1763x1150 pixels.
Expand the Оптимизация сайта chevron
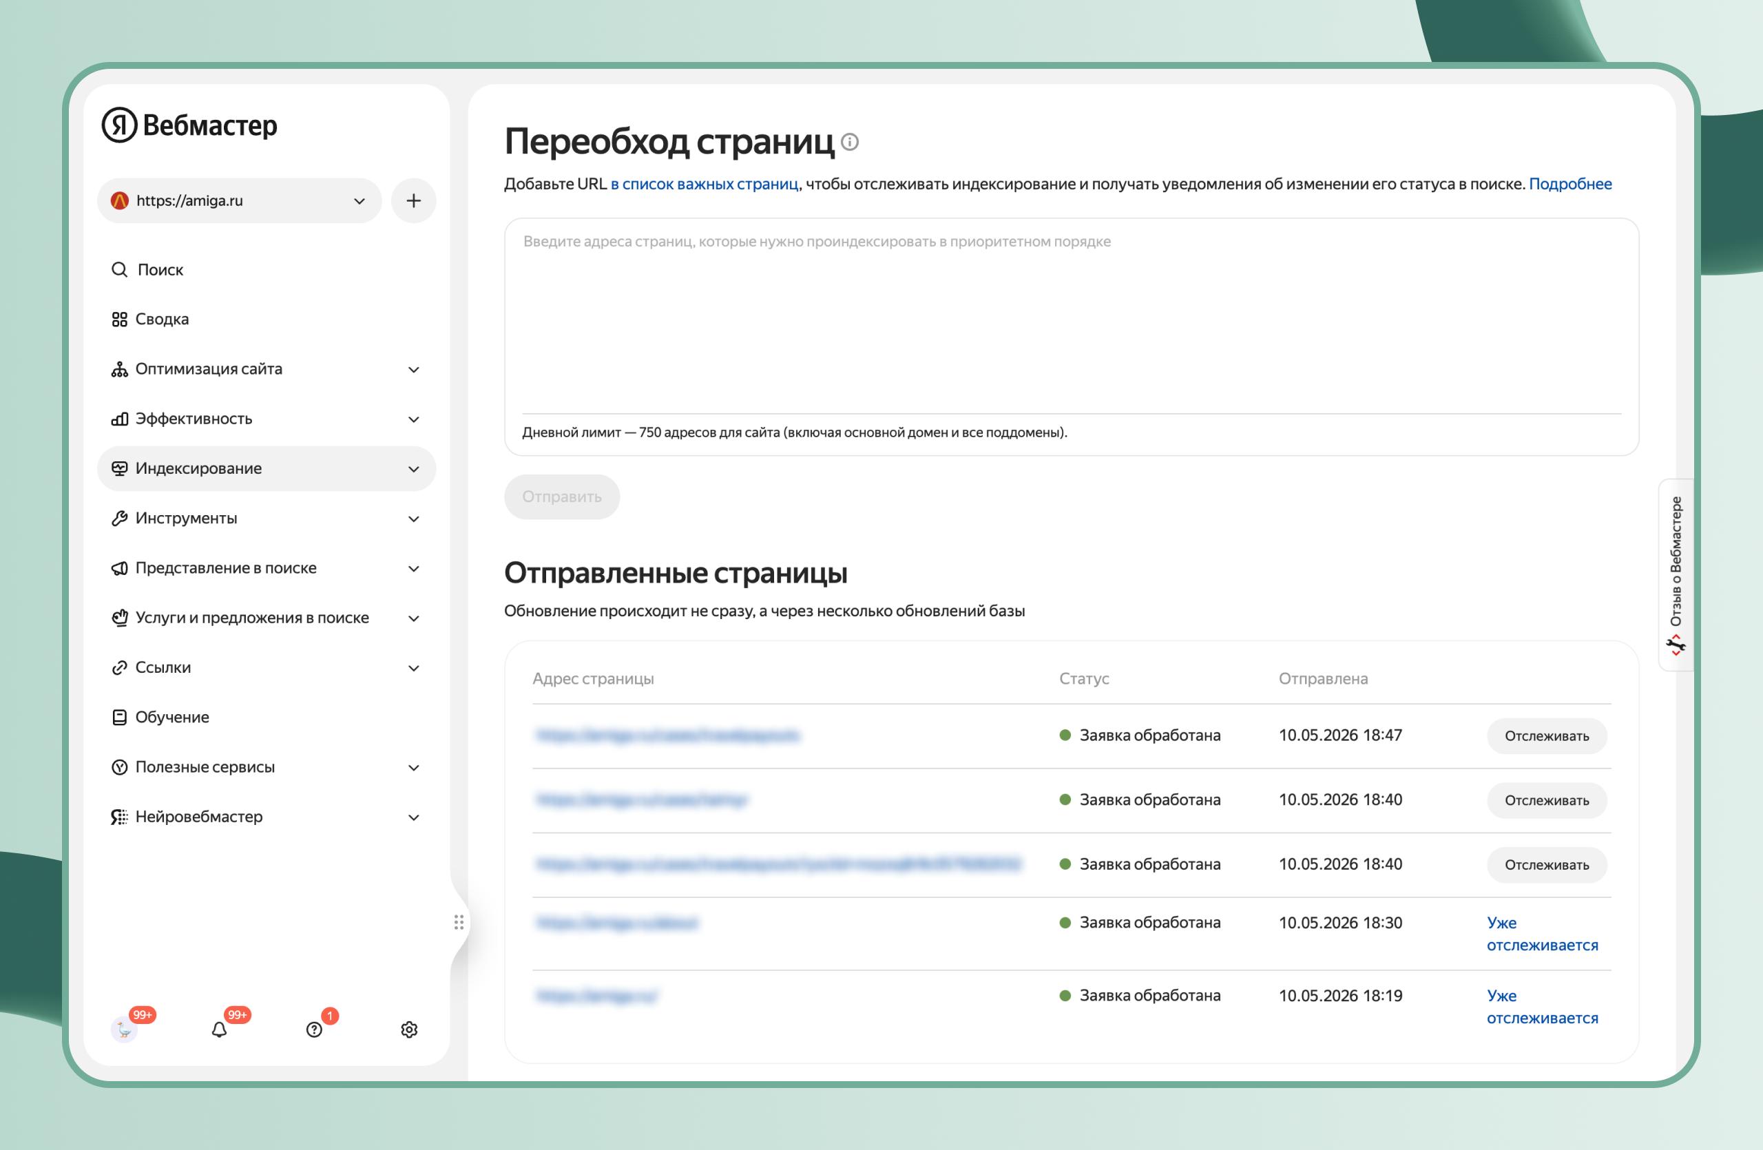(x=414, y=370)
